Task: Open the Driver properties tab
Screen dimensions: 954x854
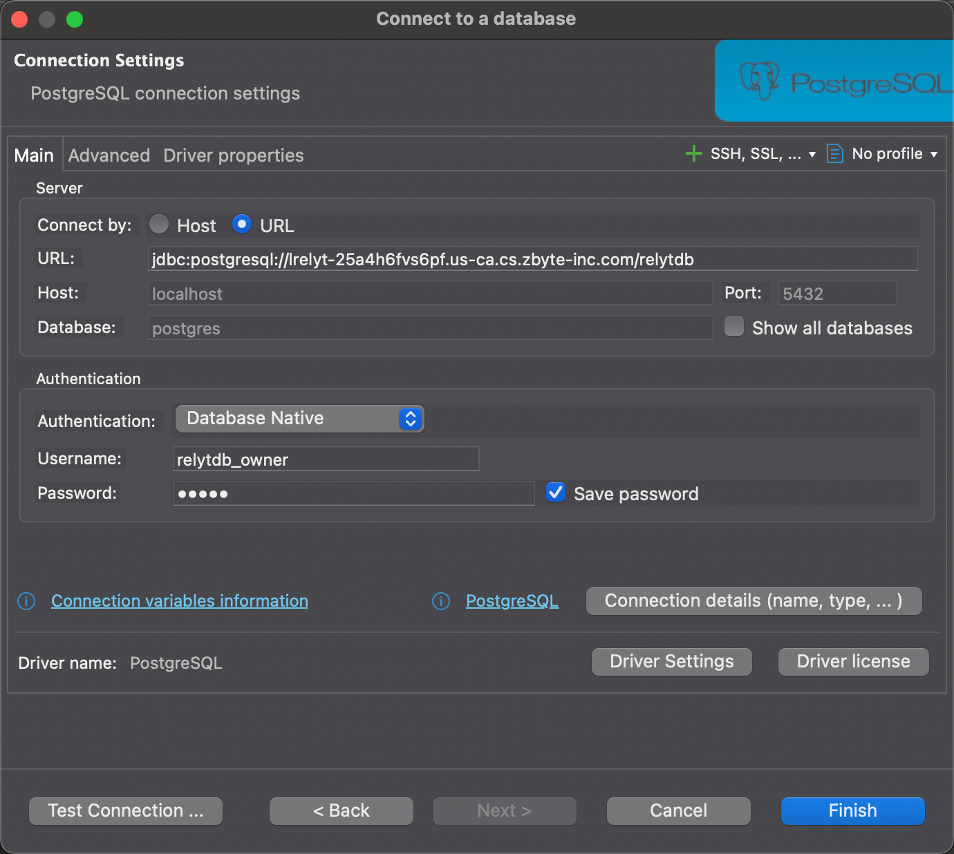Action: pos(234,155)
